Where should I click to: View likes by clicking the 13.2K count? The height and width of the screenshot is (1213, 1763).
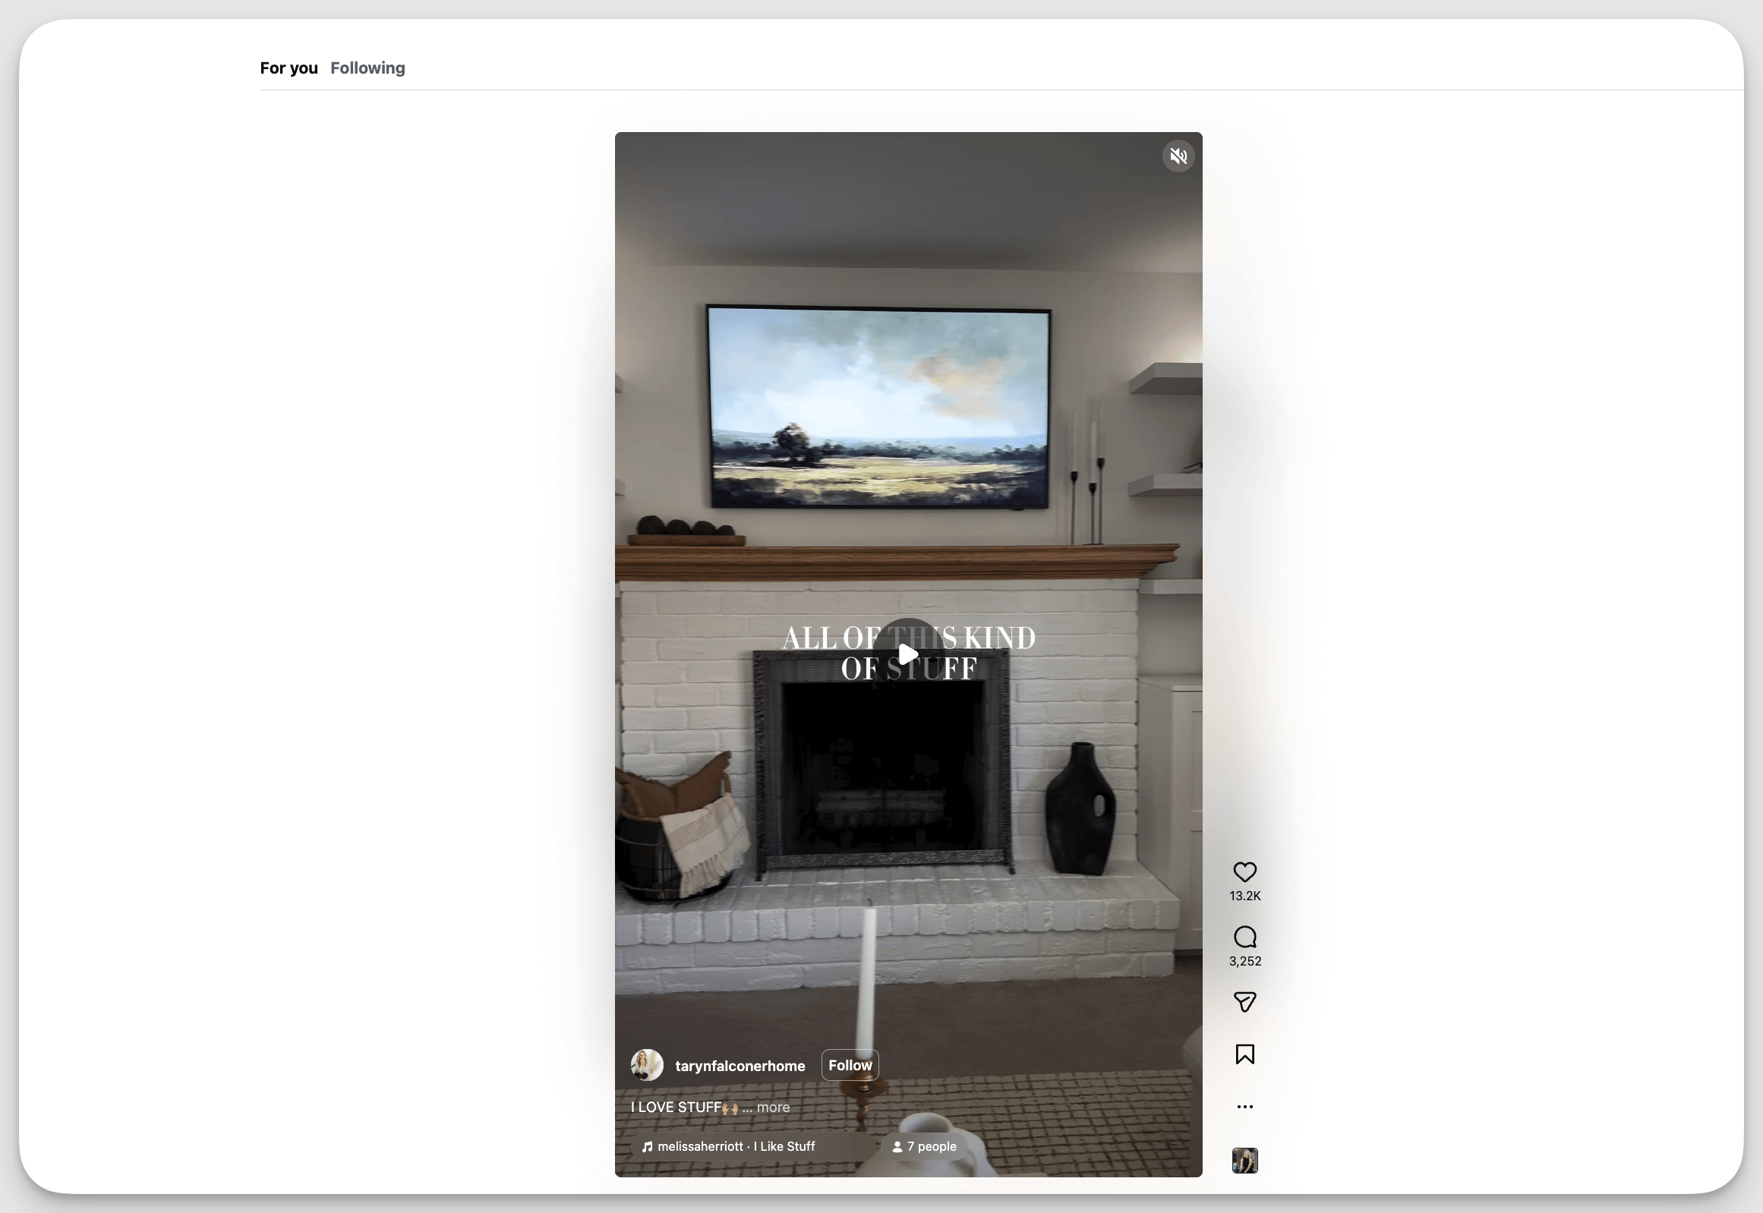pos(1244,896)
